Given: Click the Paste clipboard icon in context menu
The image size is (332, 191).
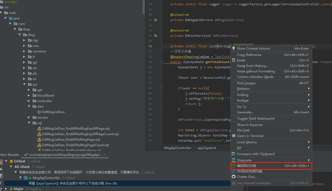Looking at the screenshot, I should (x=233, y=60).
